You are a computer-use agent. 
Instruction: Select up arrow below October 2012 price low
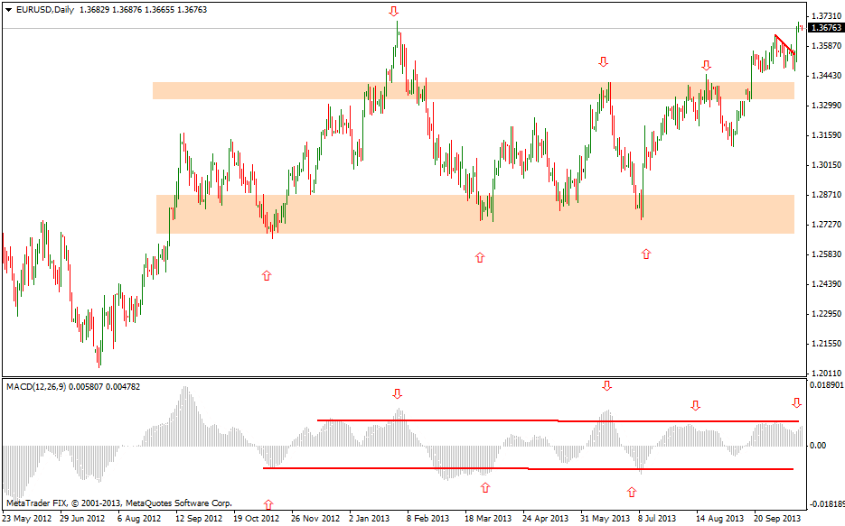266,275
